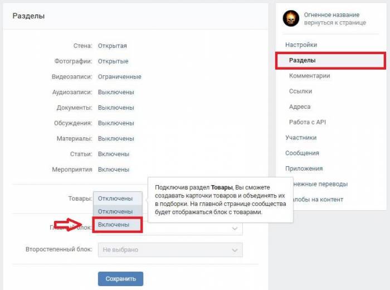
Task: Open Ссылки sidebar item
Action: pos(300,91)
